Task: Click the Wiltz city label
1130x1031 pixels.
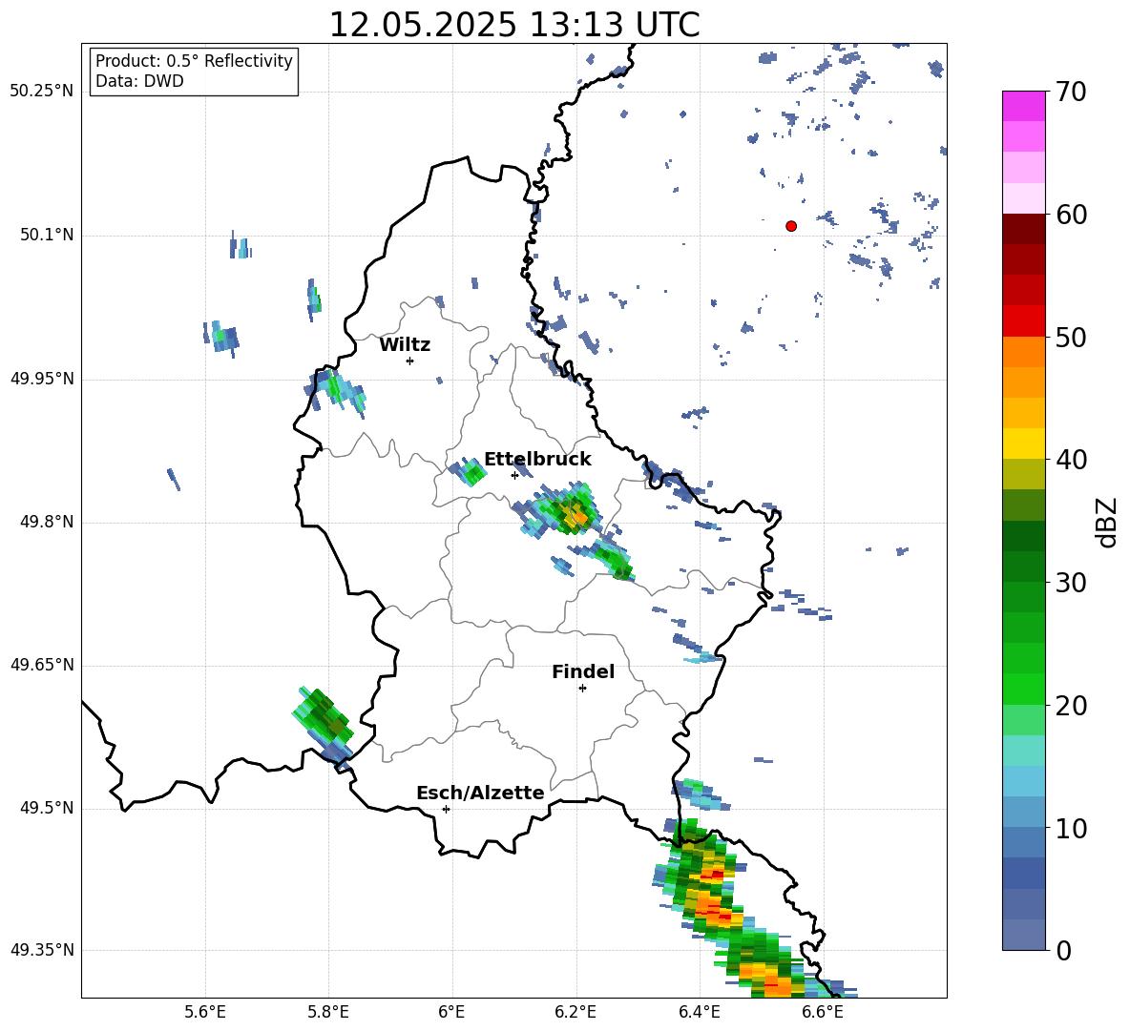Action: (x=405, y=345)
